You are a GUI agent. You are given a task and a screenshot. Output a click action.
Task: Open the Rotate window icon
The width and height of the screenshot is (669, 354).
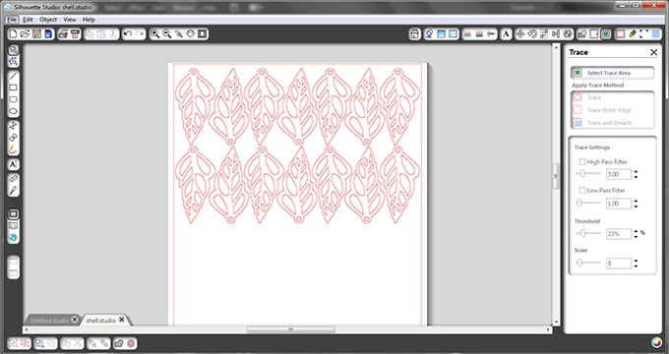pyautogui.click(x=532, y=33)
